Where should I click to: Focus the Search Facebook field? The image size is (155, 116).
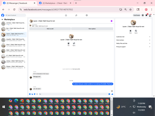point(15,15)
